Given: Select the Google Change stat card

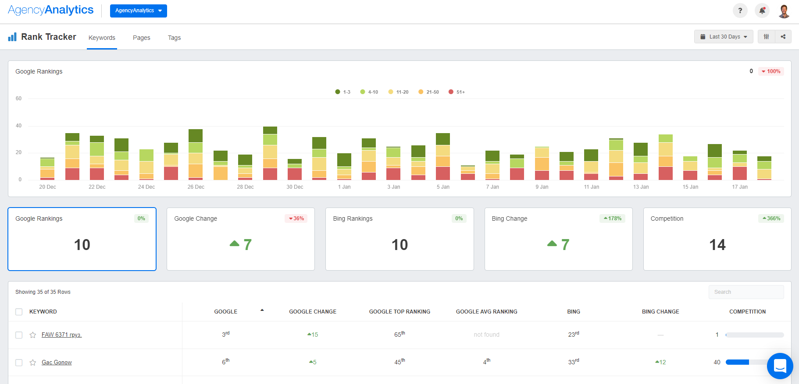Looking at the screenshot, I should point(241,239).
